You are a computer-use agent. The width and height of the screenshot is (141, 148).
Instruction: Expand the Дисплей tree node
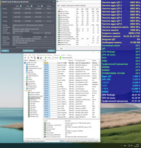click(25, 72)
